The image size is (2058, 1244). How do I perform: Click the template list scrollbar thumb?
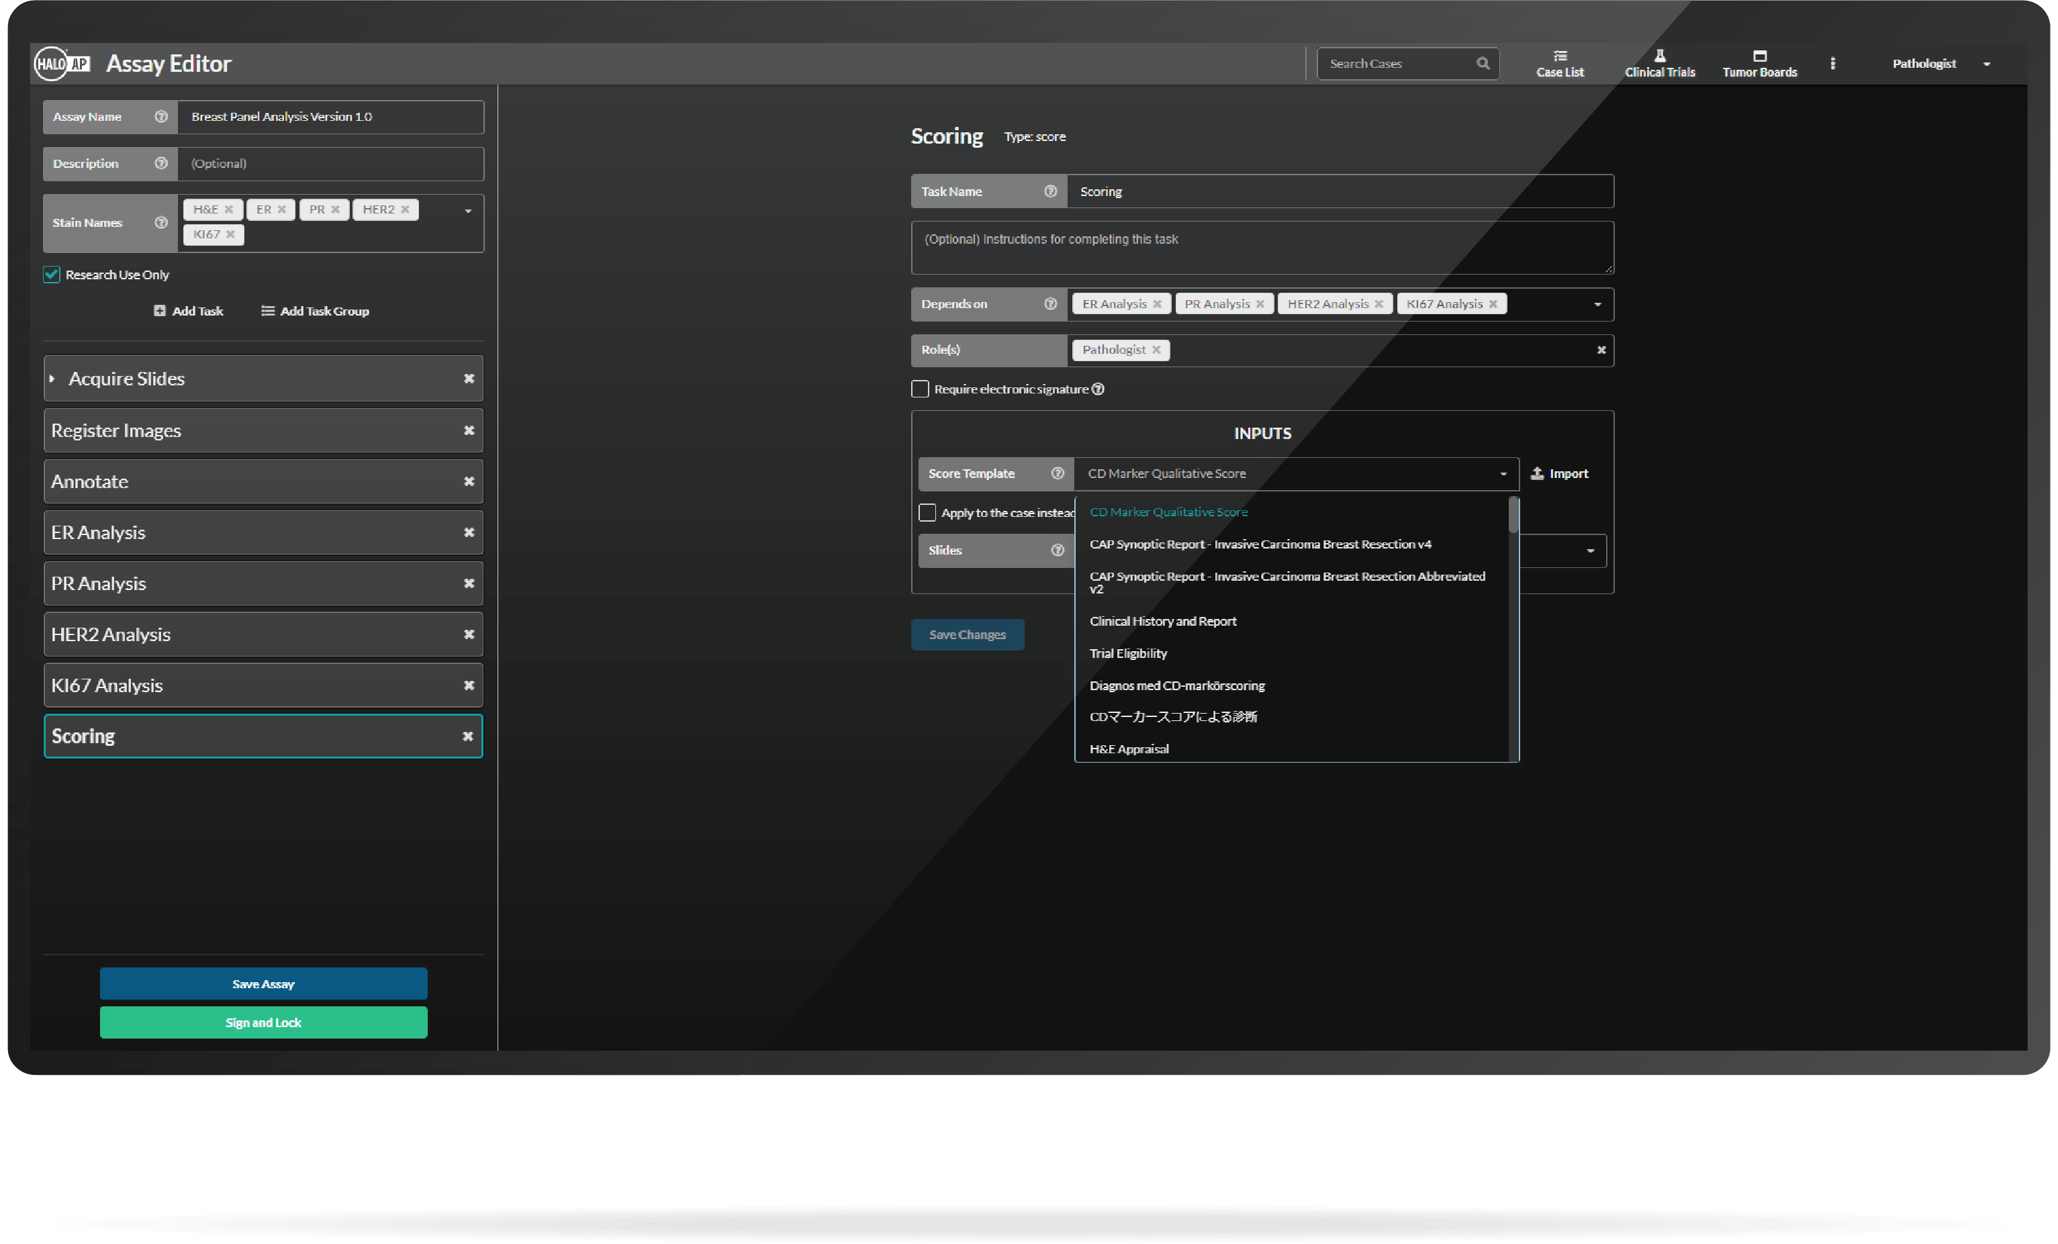(x=1513, y=515)
